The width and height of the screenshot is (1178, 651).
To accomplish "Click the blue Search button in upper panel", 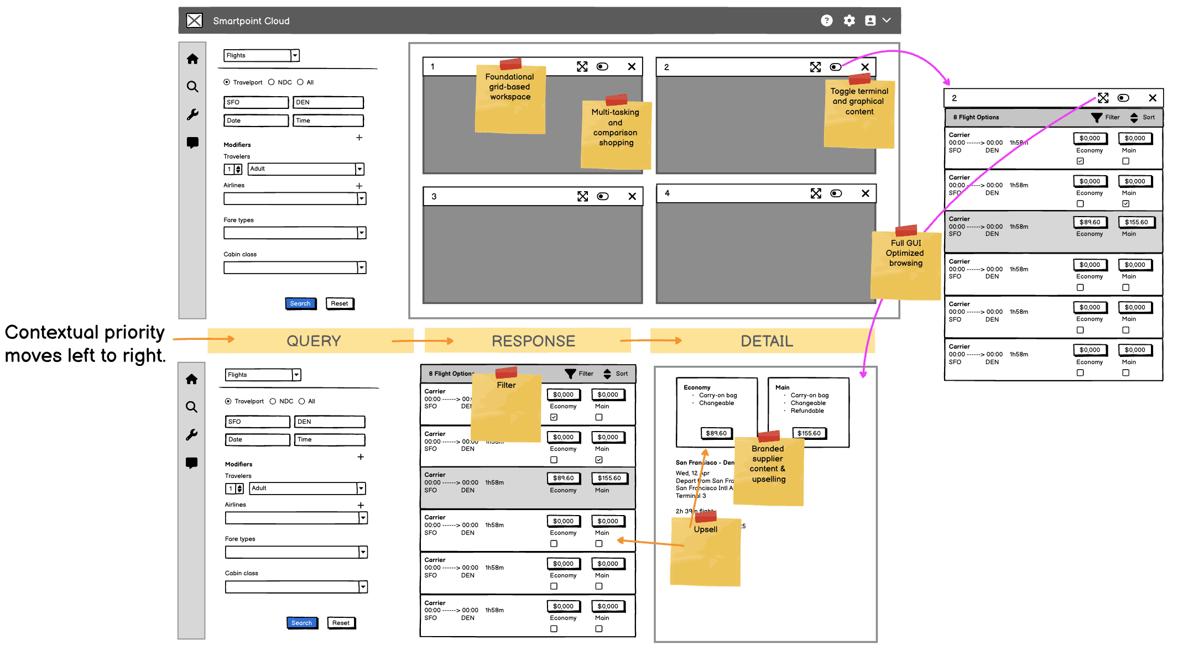I will [x=300, y=303].
